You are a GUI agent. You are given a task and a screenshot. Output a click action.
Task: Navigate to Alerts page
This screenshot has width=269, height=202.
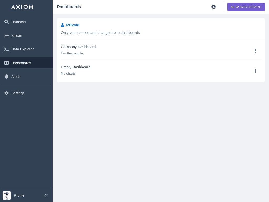click(16, 77)
